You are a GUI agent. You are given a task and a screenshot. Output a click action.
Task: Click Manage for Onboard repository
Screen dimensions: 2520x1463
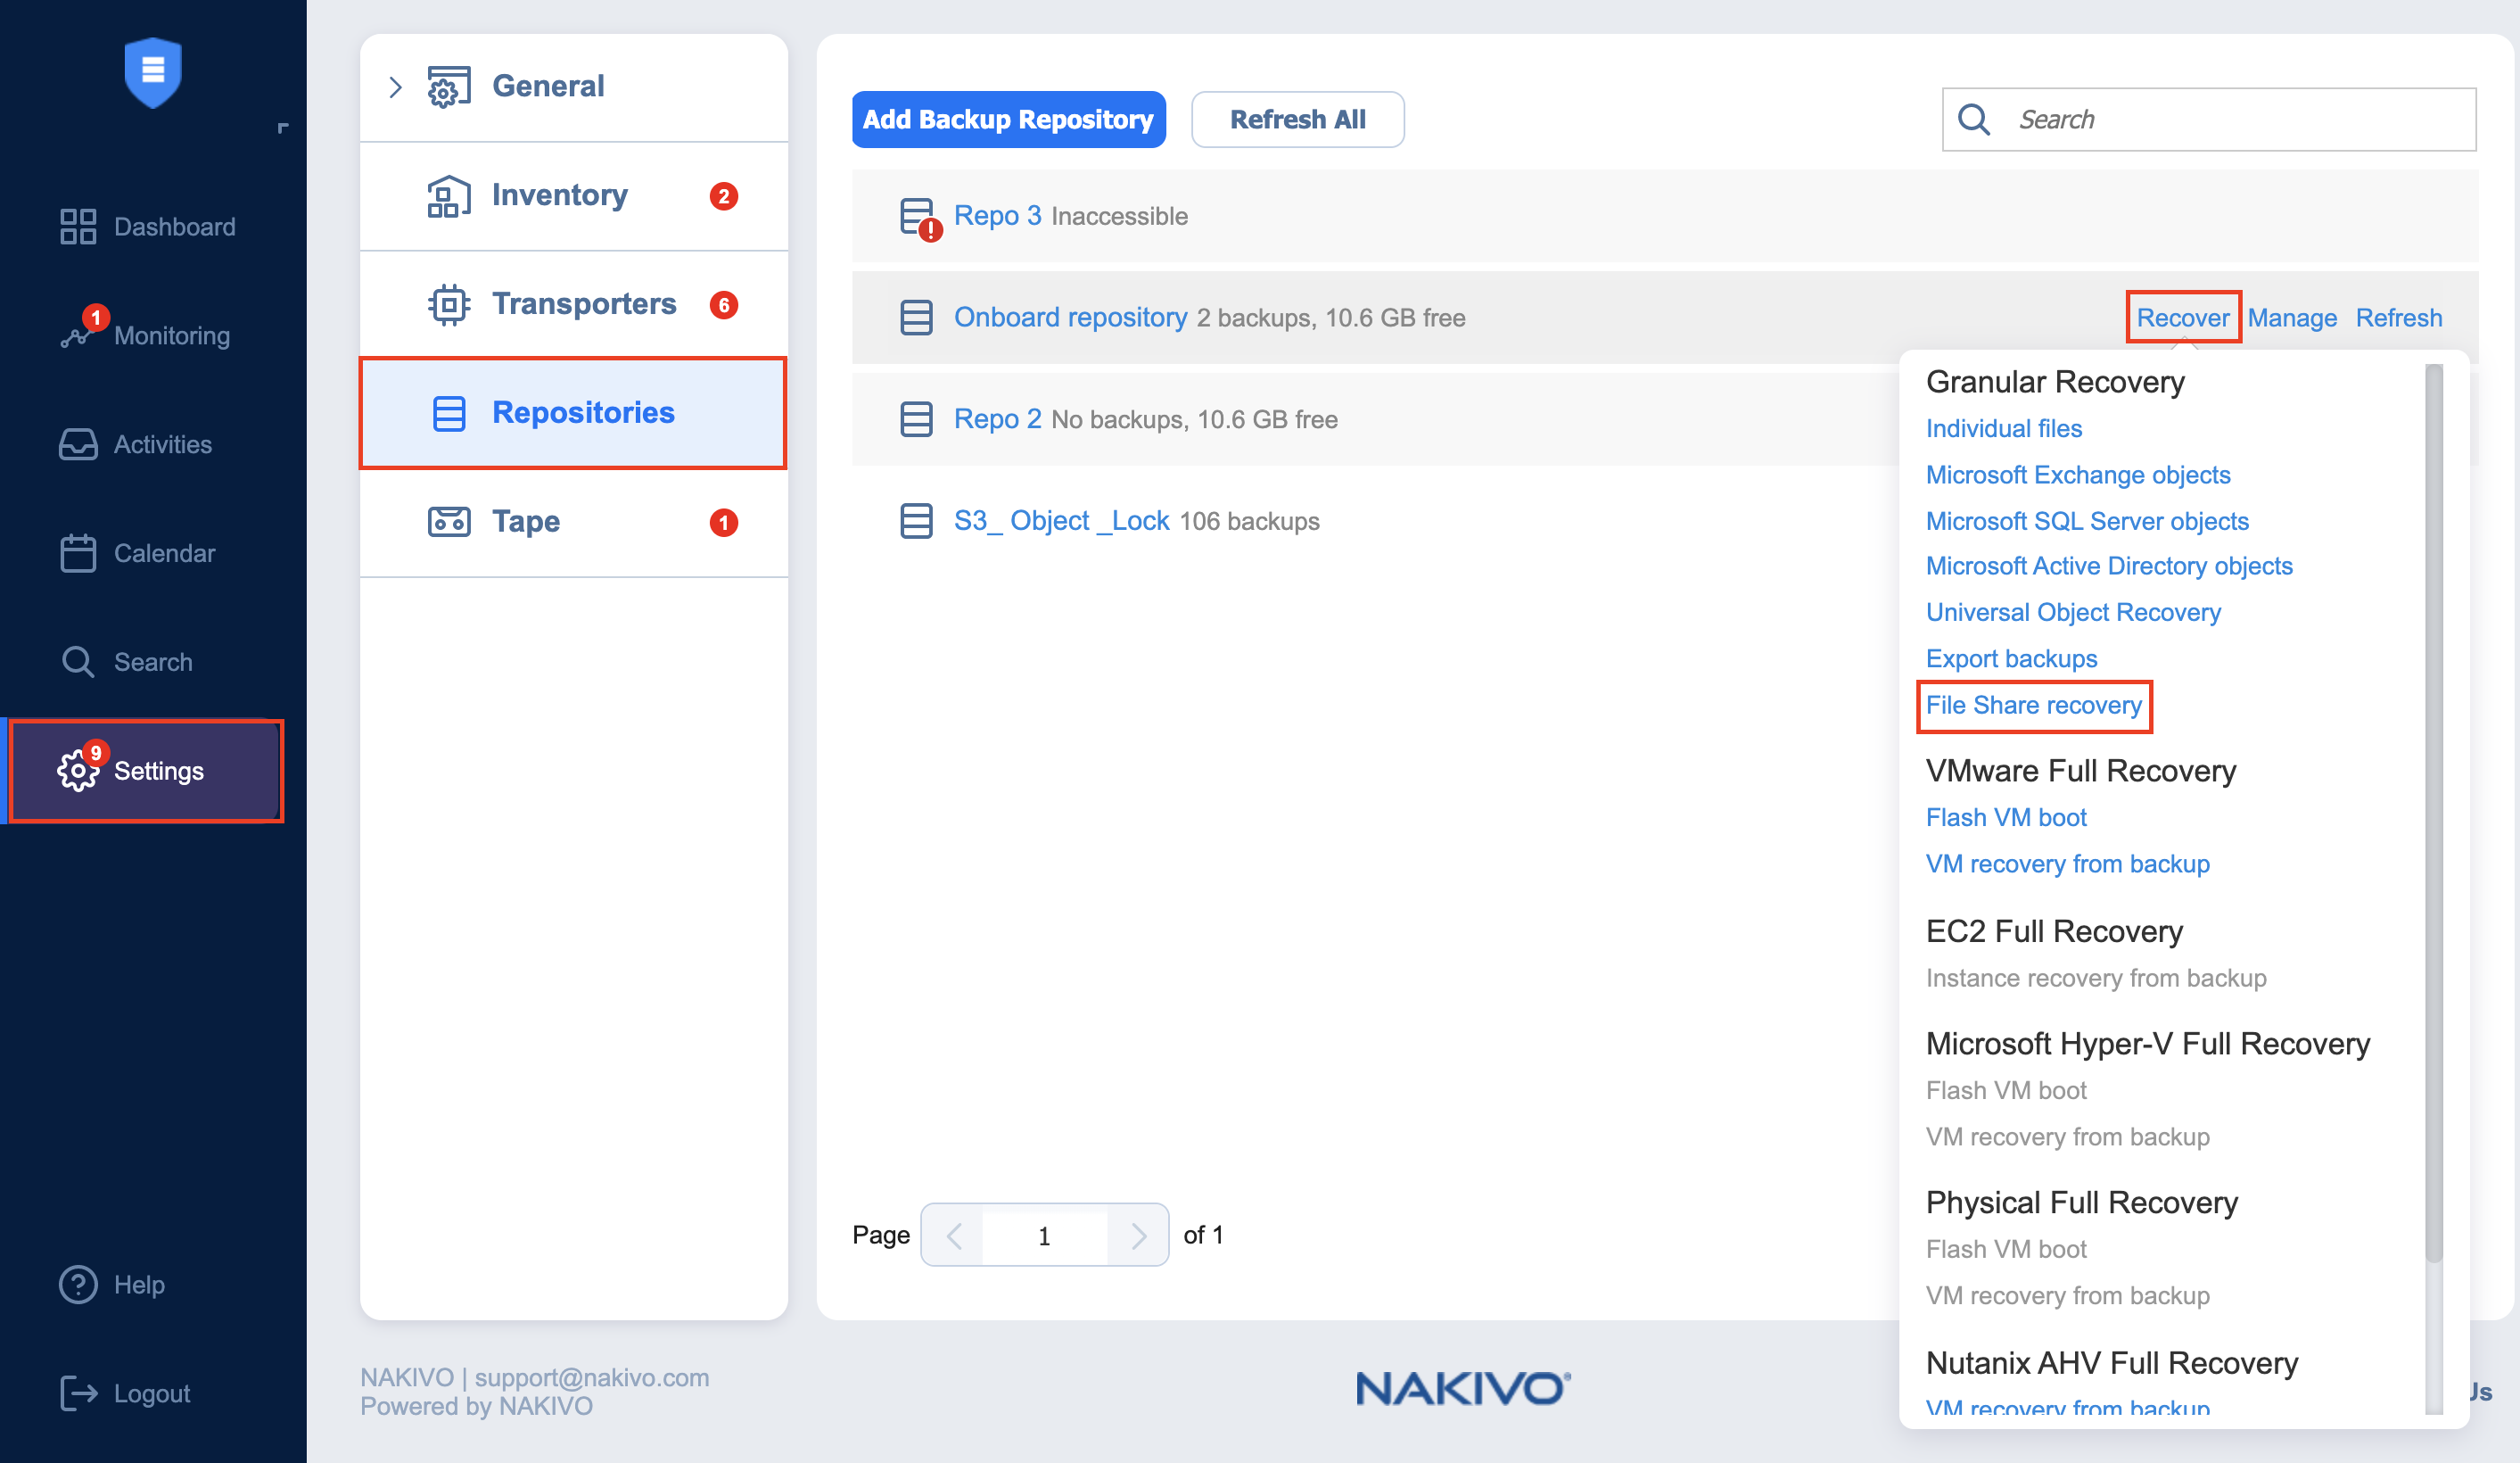[x=2292, y=318]
